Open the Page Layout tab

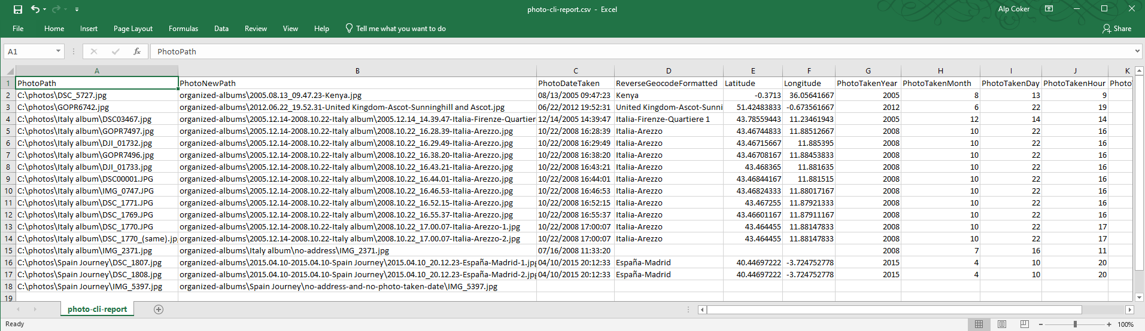tap(133, 29)
